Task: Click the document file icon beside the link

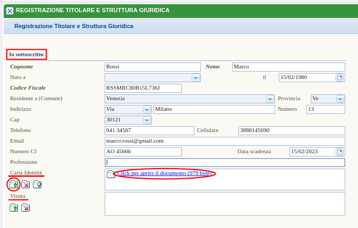Action: [x=110, y=174]
